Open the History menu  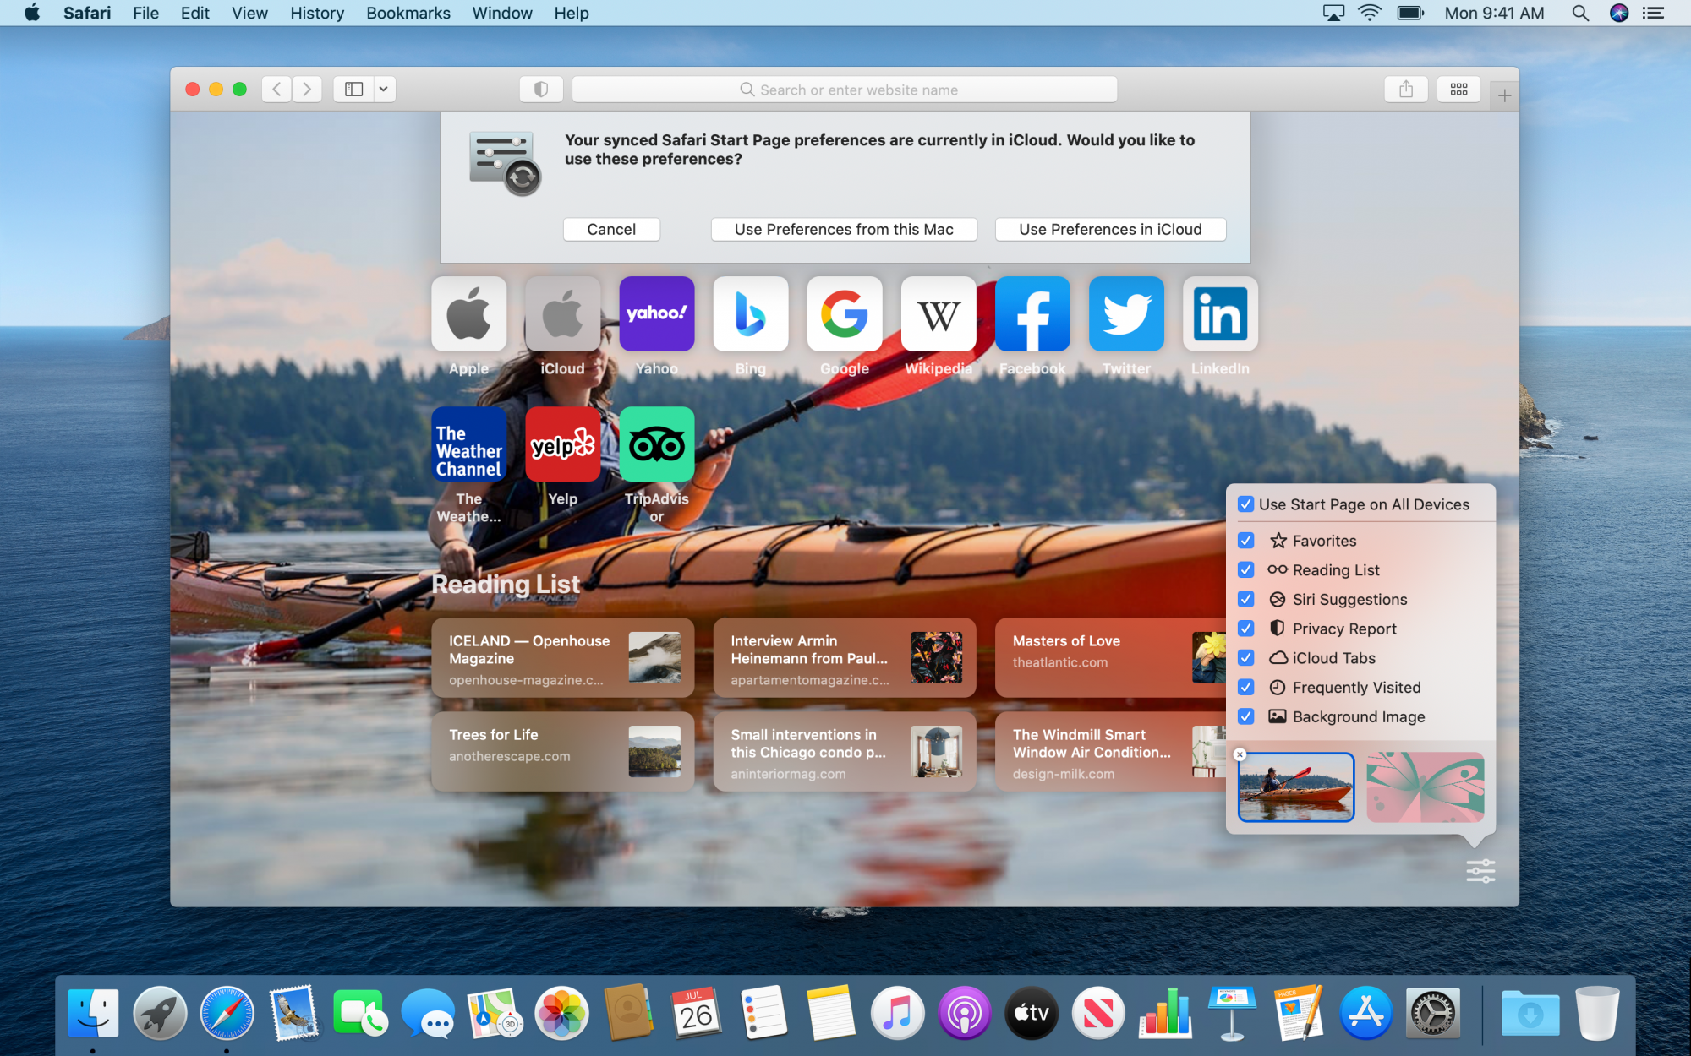[x=316, y=14]
